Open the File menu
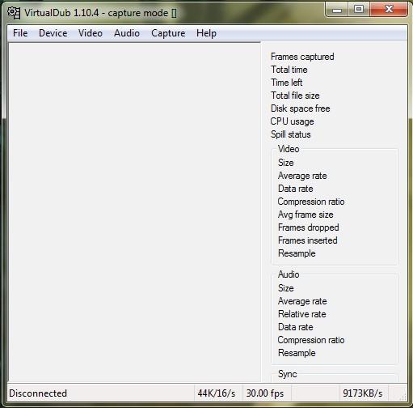The width and height of the screenshot is (413, 408). 20,33
